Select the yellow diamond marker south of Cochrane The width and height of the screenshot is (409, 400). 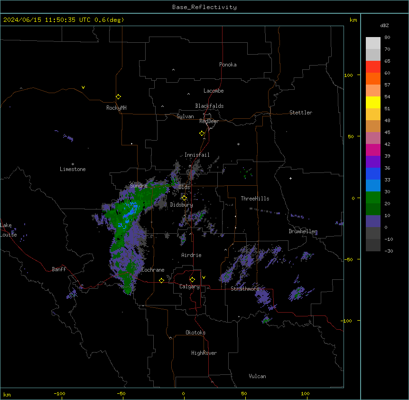click(x=161, y=280)
